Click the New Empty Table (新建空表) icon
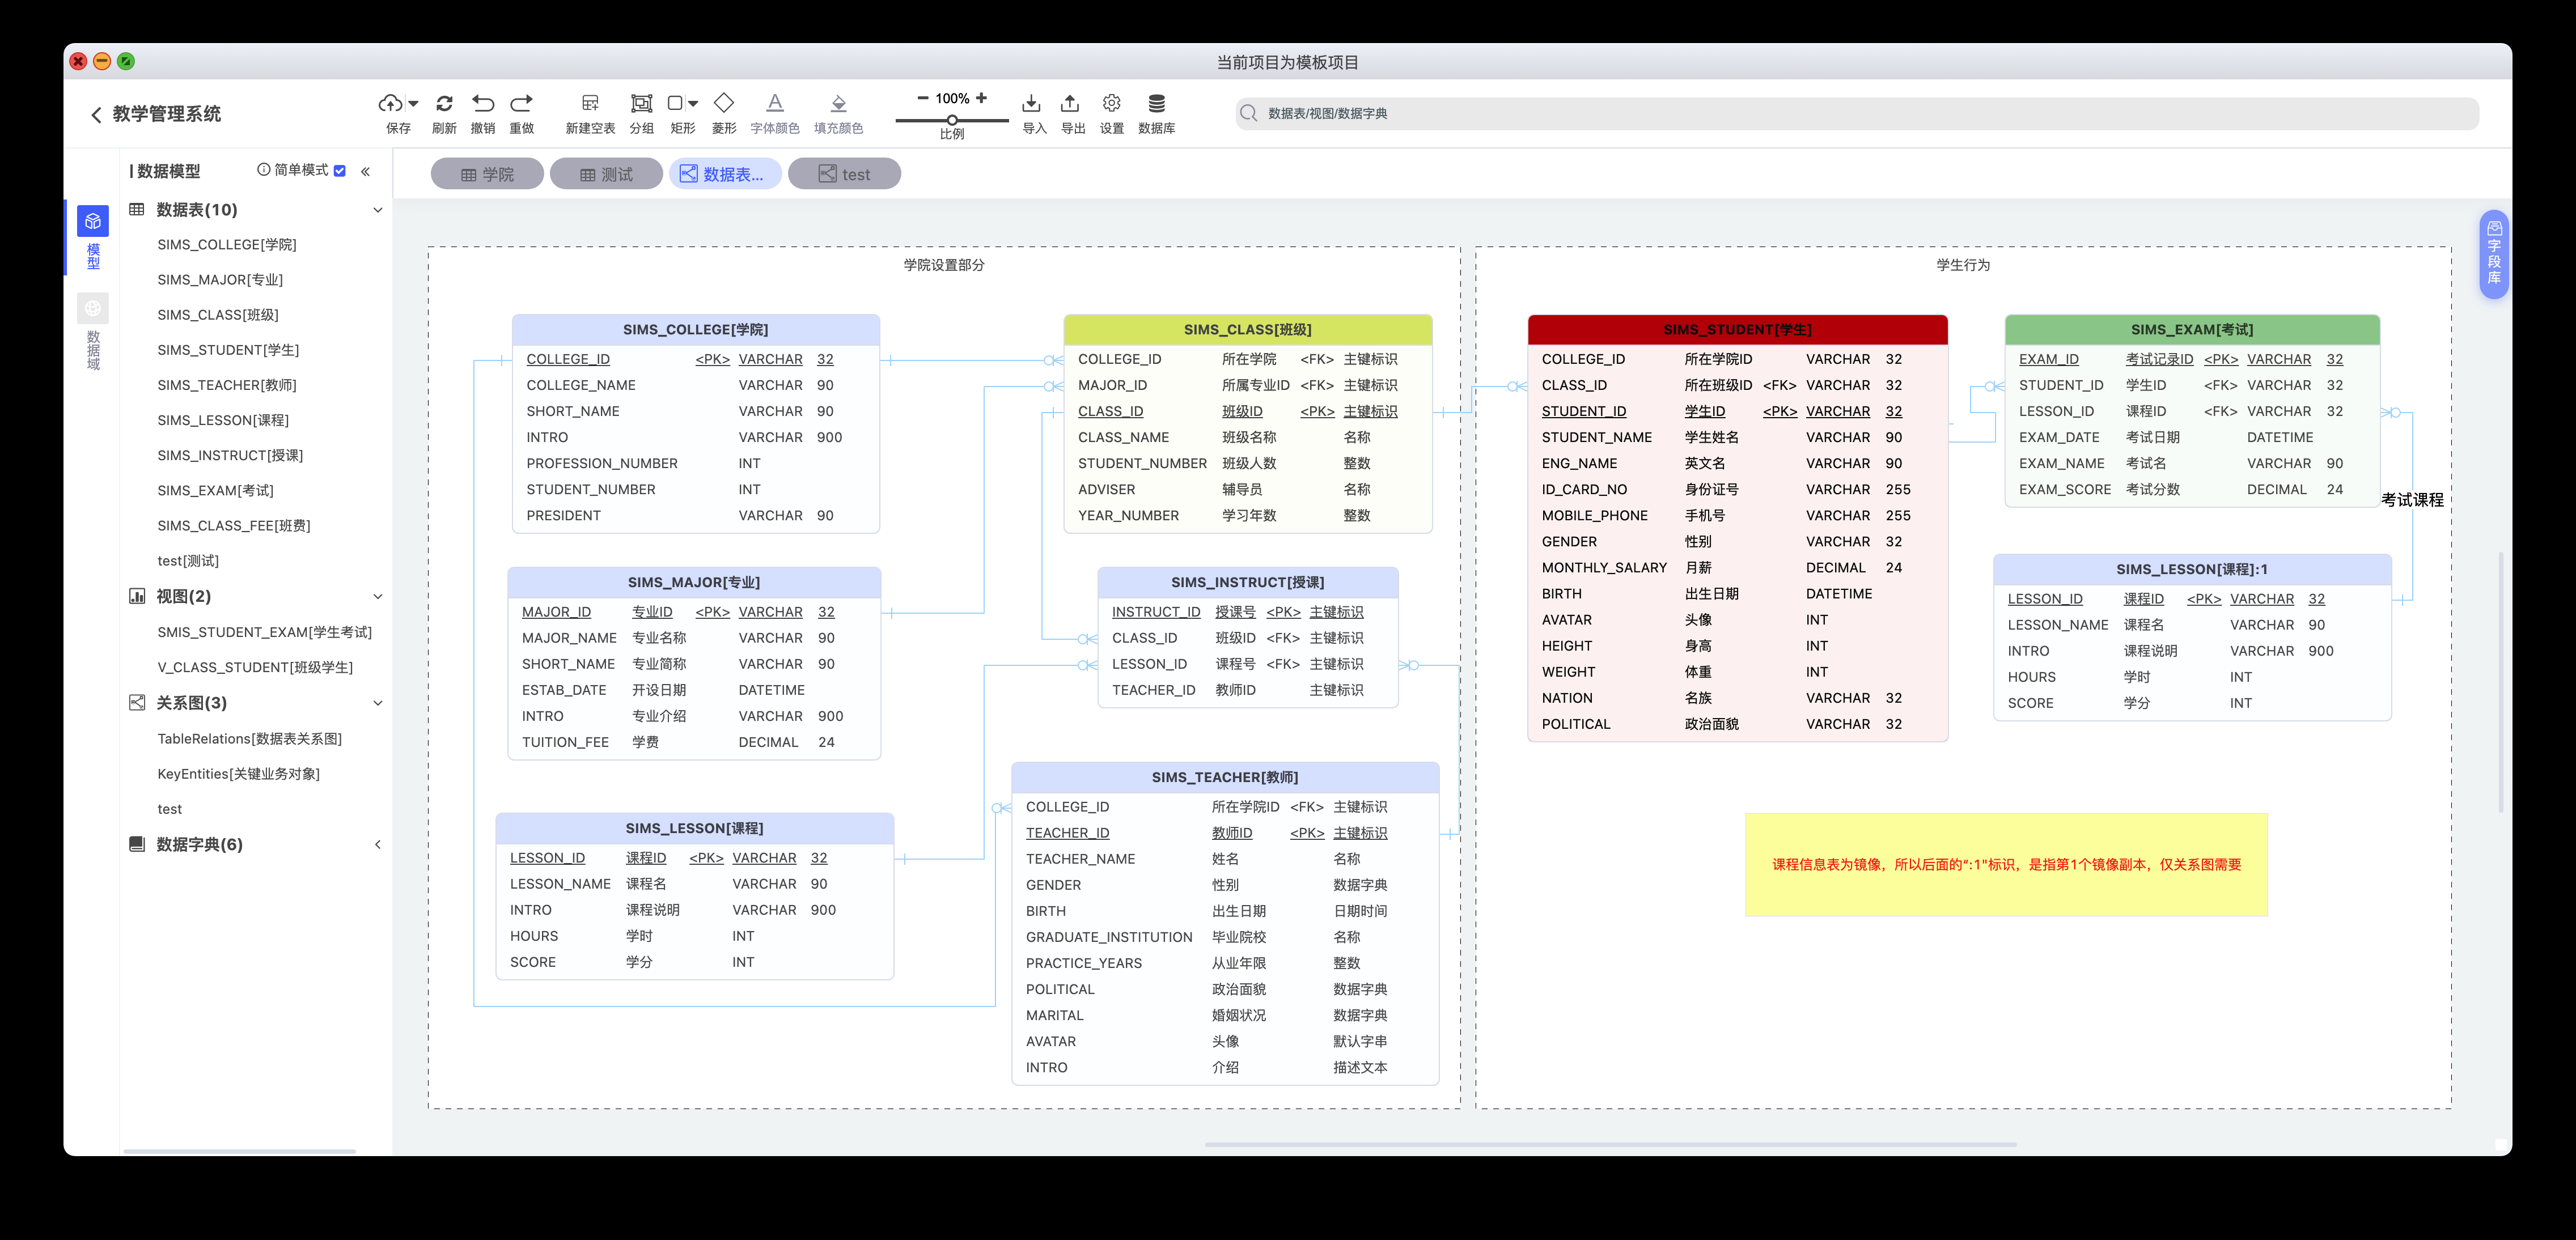2576x1240 pixels. pyautogui.click(x=590, y=103)
